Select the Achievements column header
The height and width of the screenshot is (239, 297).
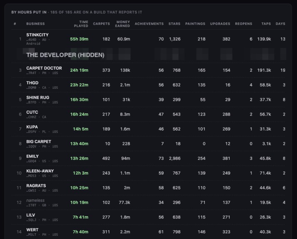[149, 24]
